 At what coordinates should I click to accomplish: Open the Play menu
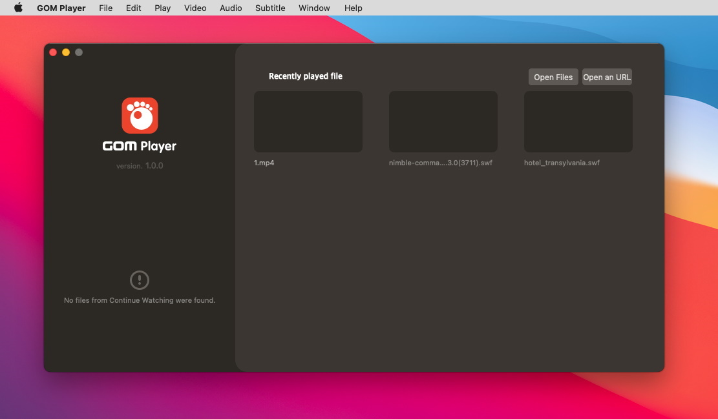tap(163, 8)
